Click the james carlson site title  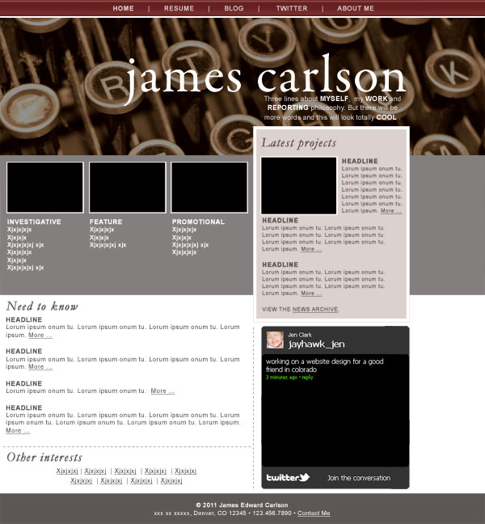tap(266, 79)
